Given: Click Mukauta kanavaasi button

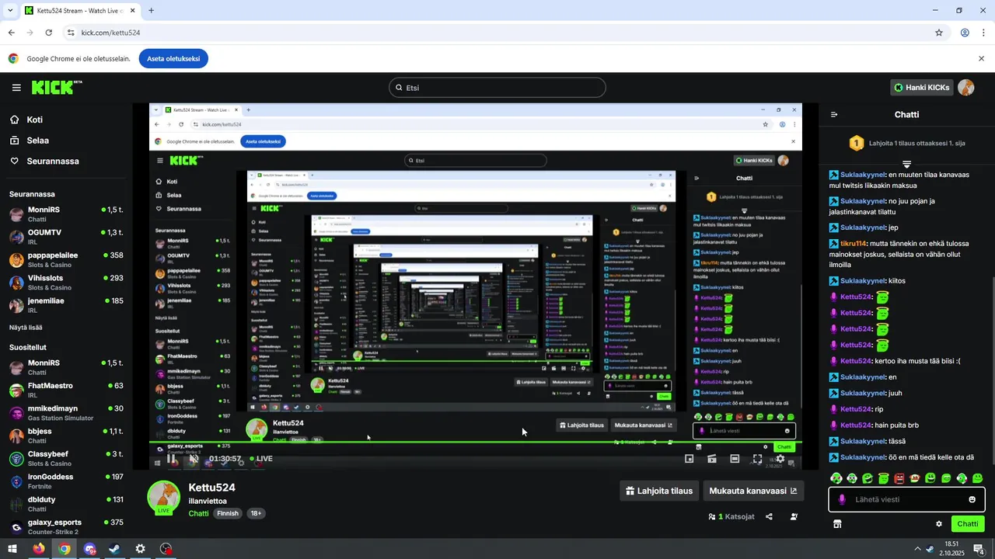Looking at the screenshot, I should coord(753,491).
